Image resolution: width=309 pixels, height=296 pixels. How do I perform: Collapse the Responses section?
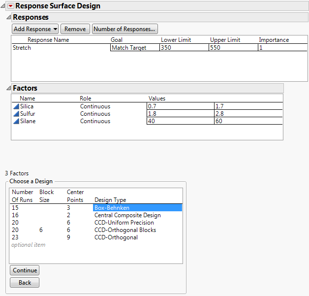coord(8,17)
